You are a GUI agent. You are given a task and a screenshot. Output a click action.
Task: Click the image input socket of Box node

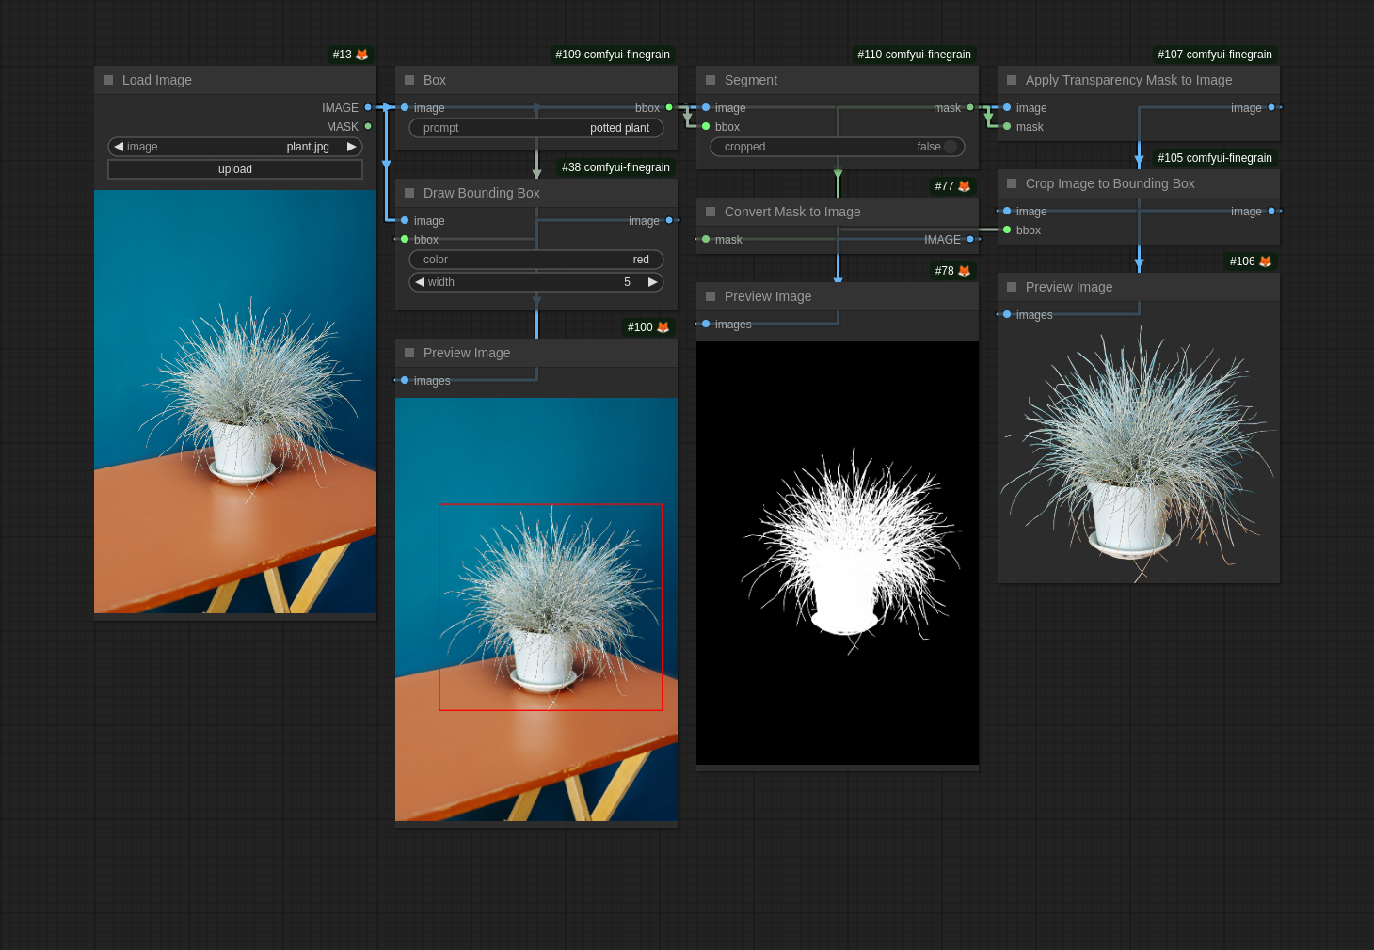coord(405,107)
